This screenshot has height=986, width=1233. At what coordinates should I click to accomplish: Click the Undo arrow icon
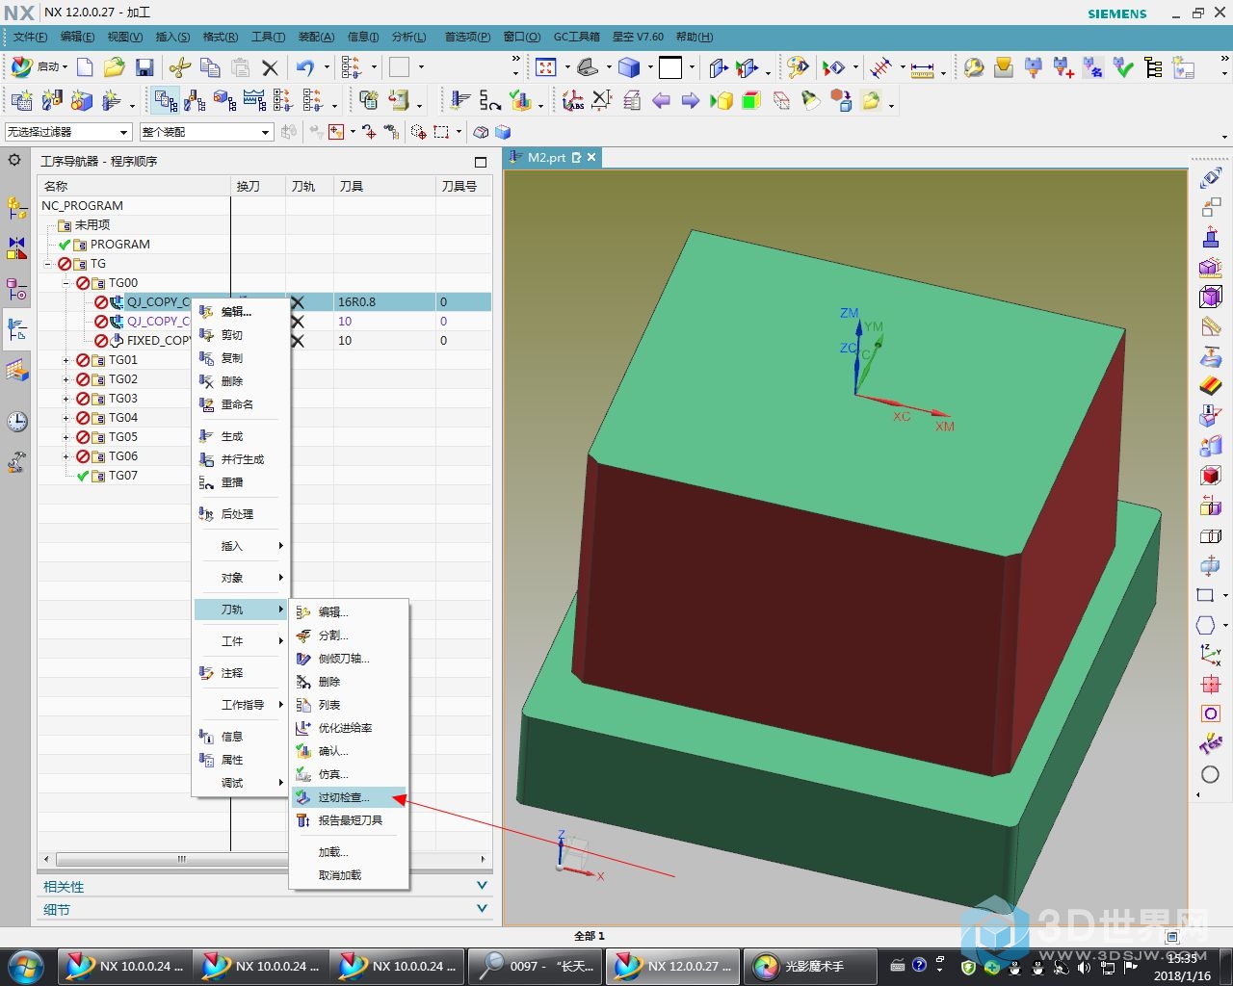305,67
